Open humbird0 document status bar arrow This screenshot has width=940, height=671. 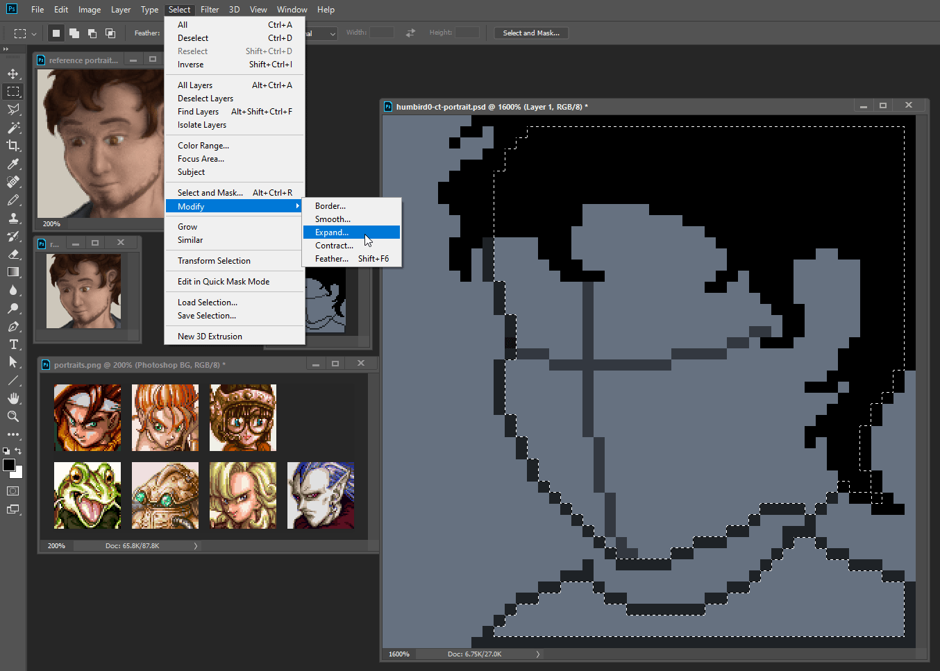tap(537, 654)
